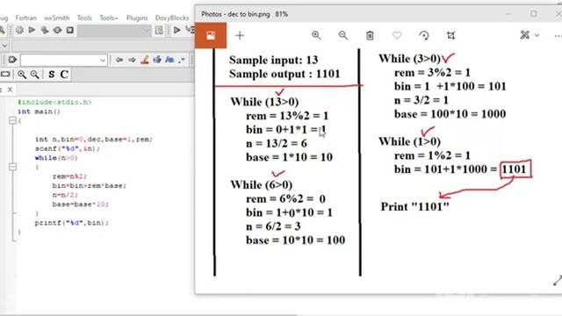Expand the Edit & Create dropdown arrow
The image size is (562, 316).
(537, 35)
